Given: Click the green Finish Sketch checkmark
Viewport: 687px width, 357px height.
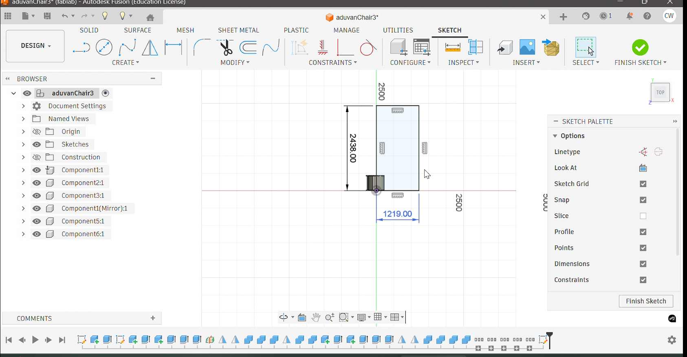Looking at the screenshot, I should [x=640, y=48].
